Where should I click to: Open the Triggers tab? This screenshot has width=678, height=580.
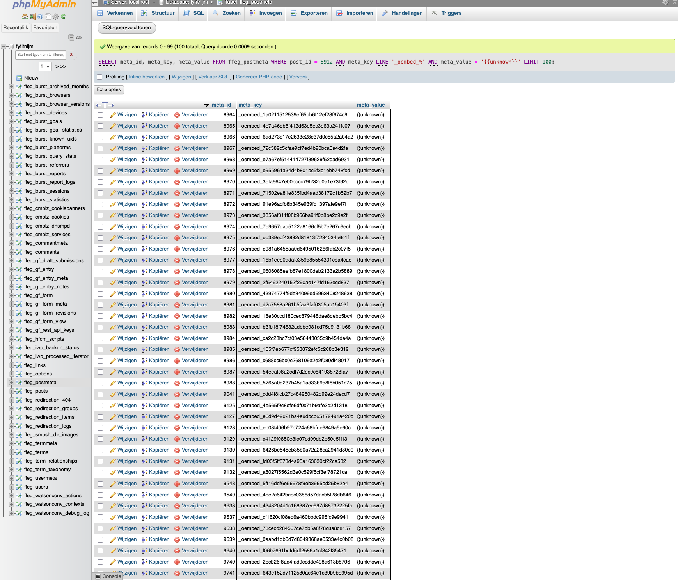[x=447, y=13]
